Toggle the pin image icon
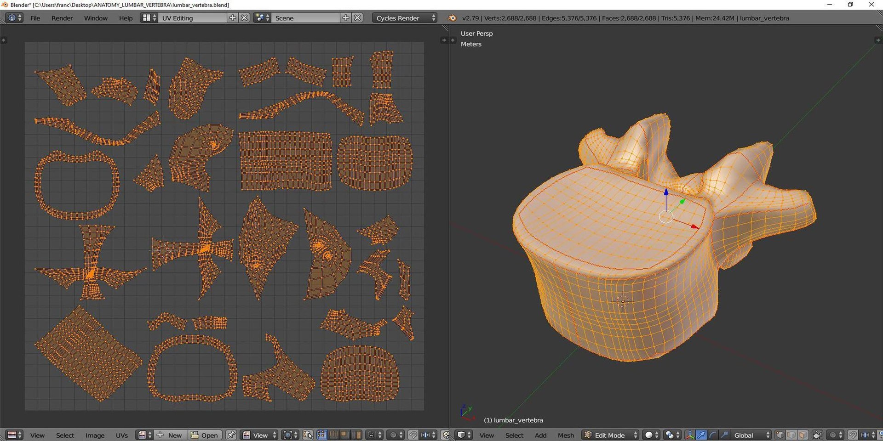 pos(231,435)
